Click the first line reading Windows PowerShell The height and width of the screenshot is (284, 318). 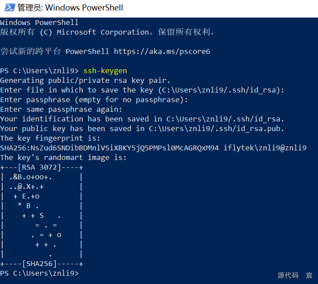[39, 22]
